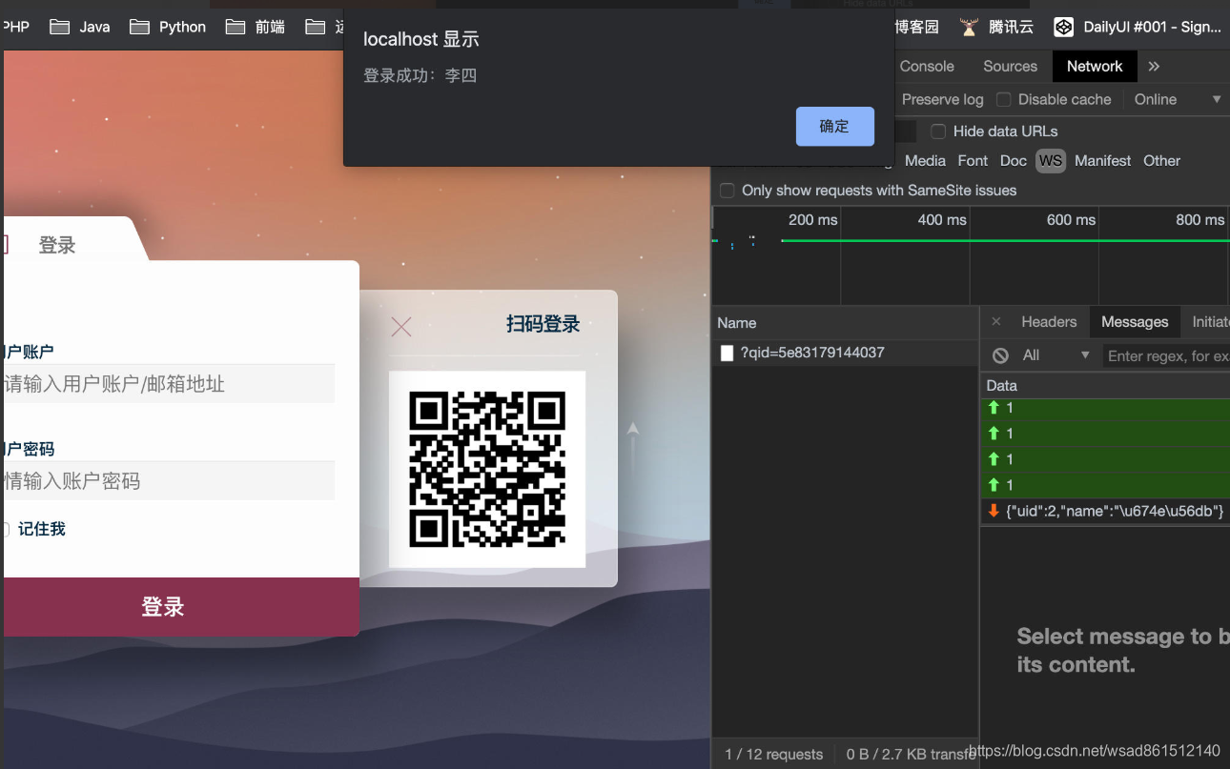
Task: Click the 确定 button in the alert
Action: 834,126
